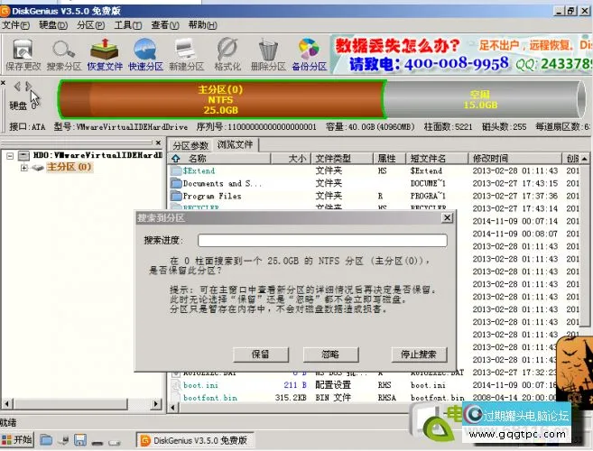593x451 pixels.
Task: Click the 开始 Start button on taskbar
Action: [x=17, y=439]
